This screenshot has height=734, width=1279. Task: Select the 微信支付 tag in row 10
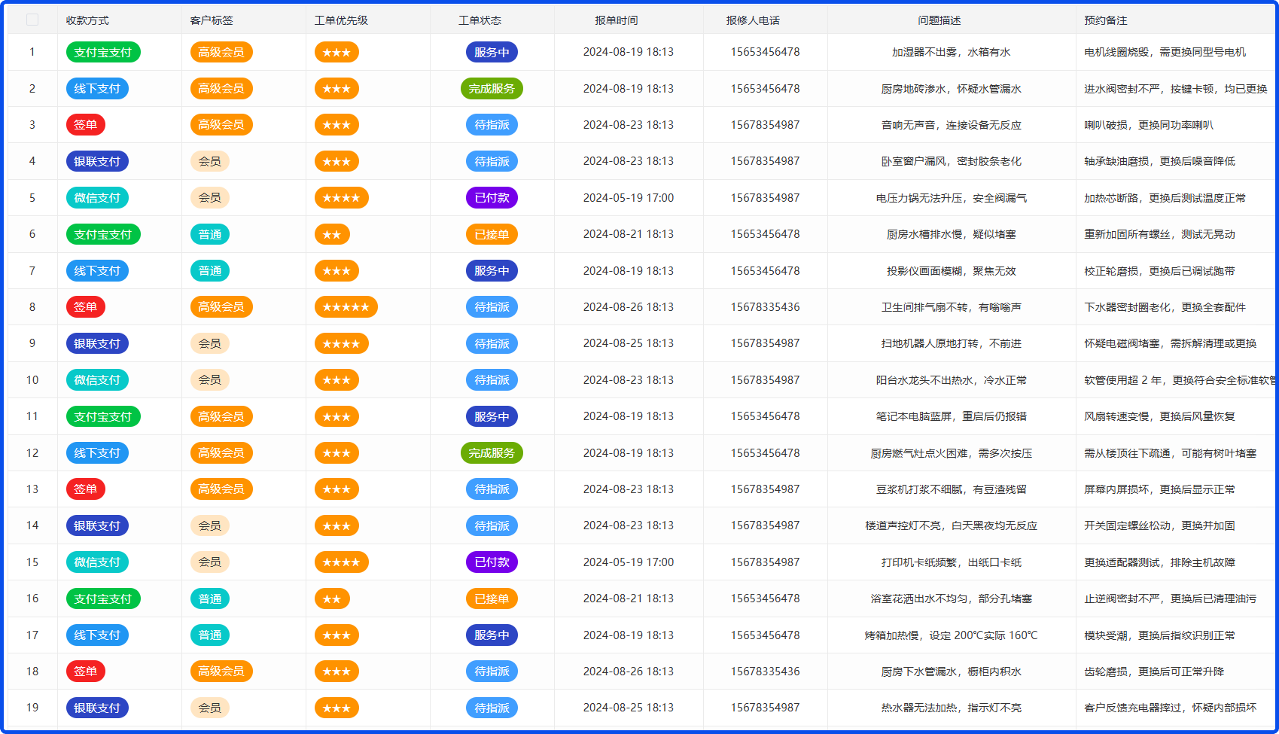pyautogui.click(x=97, y=380)
